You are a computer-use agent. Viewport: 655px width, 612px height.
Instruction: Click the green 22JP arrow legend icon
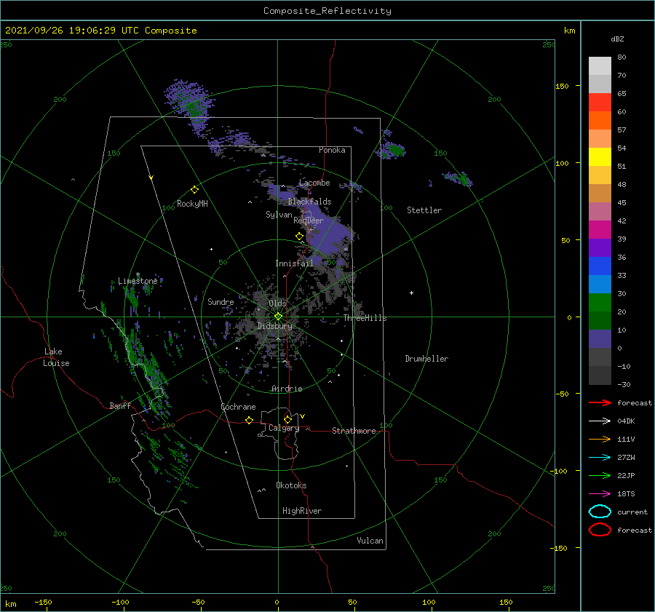click(x=600, y=475)
